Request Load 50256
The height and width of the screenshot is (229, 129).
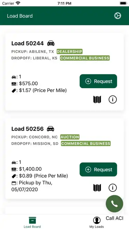98,169
